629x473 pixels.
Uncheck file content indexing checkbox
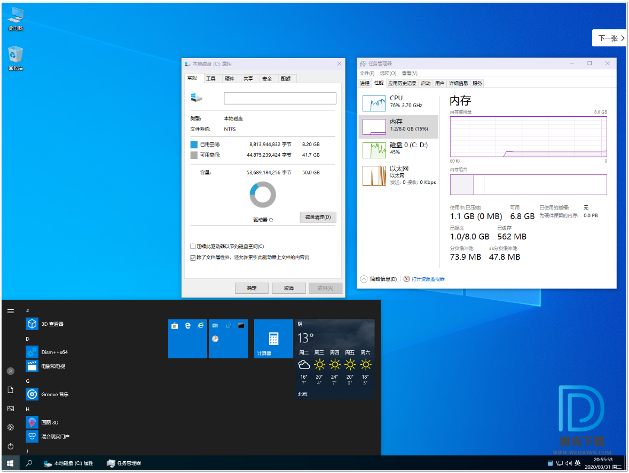[x=193, y=258]
